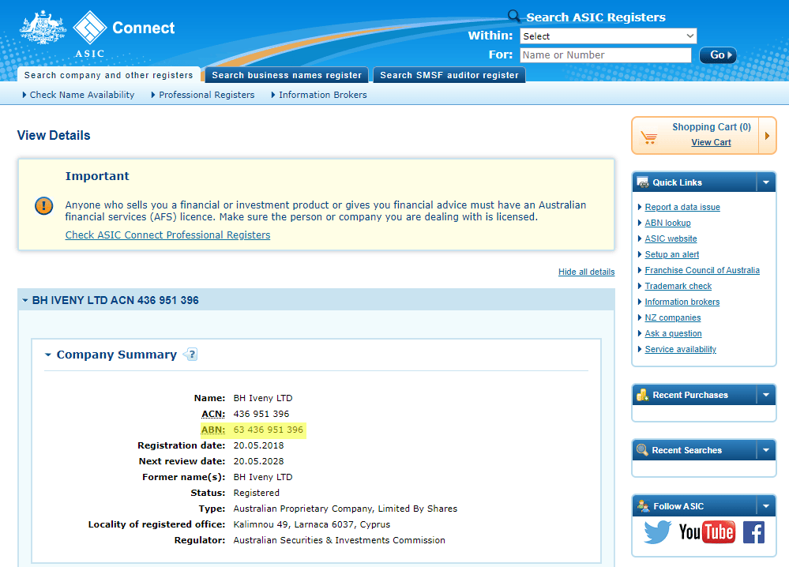
Task: Click the ASIC Connect logo
Action: [x=97, y=33]
